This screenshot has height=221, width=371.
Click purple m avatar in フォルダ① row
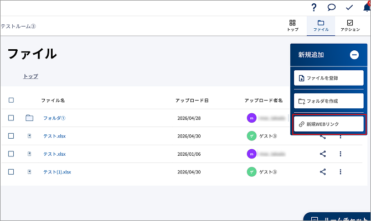[251, 118]
